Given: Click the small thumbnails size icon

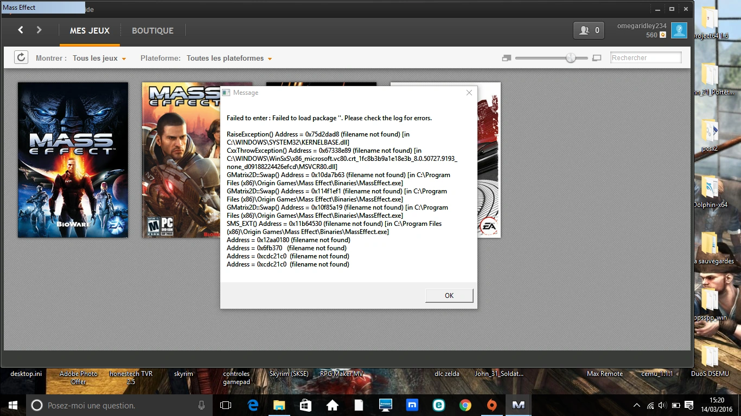Looking at the screenshot, I should [507, 58].
